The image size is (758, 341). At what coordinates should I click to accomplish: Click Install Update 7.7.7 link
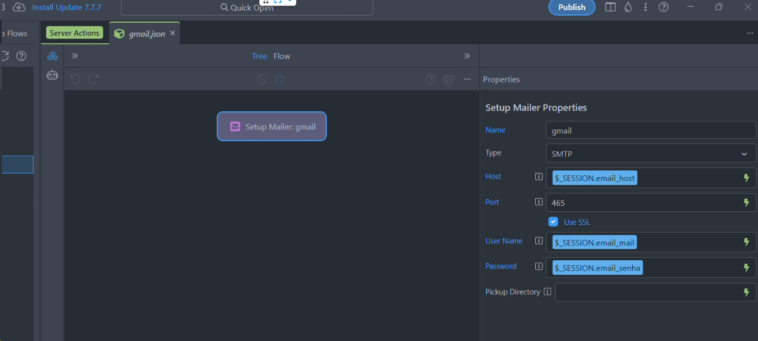tap(66, 7)
